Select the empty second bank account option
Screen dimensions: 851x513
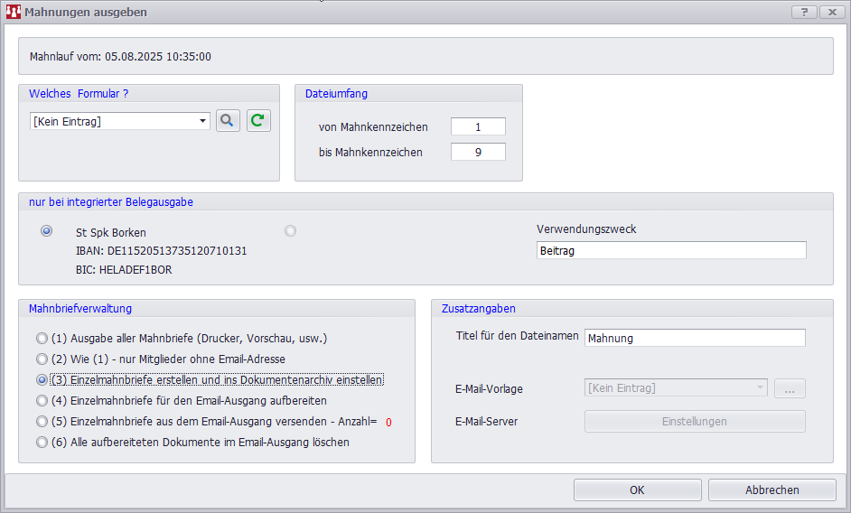[x=290, y=231]
